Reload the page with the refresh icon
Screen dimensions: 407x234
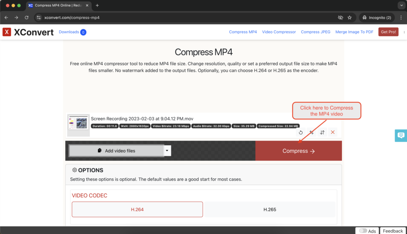27,18
